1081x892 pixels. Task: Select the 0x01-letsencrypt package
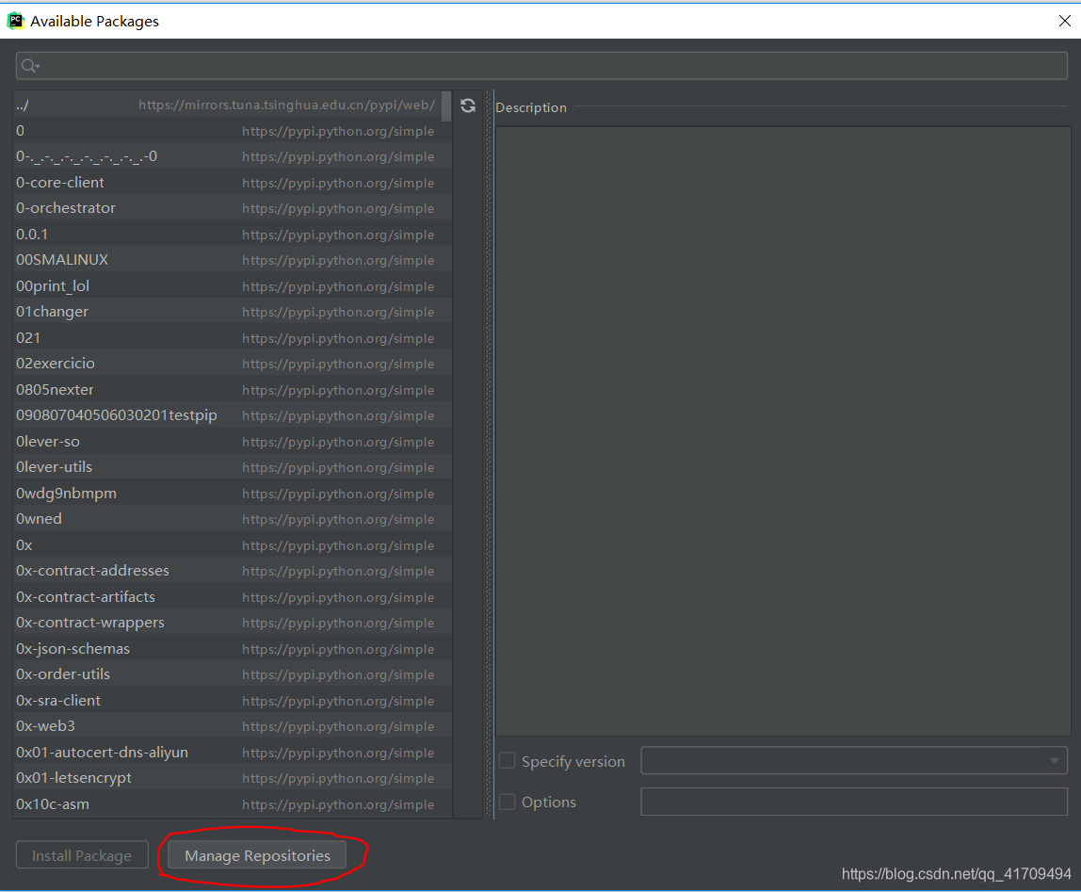click(x=233, y=777)
